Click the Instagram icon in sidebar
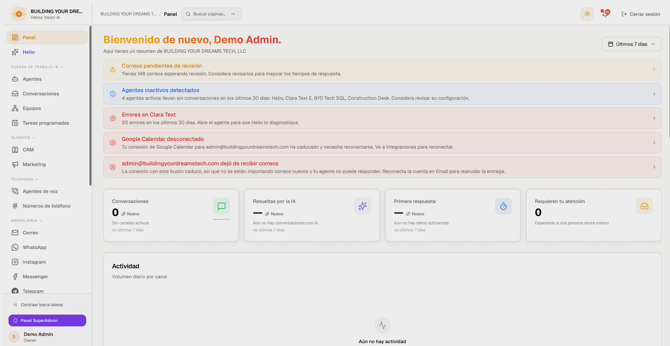 pos(15,262)
